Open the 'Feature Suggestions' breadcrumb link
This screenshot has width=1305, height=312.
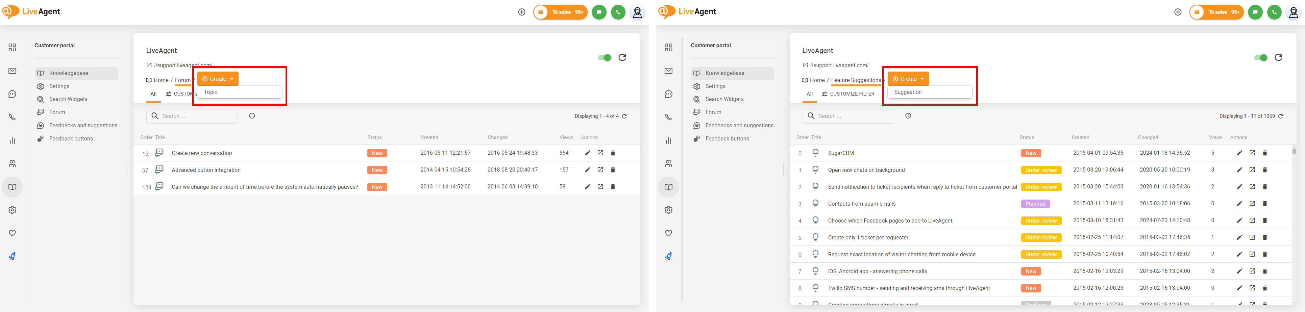[856, 80]
